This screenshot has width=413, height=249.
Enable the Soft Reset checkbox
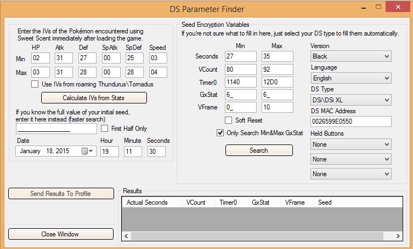[229, 120]
